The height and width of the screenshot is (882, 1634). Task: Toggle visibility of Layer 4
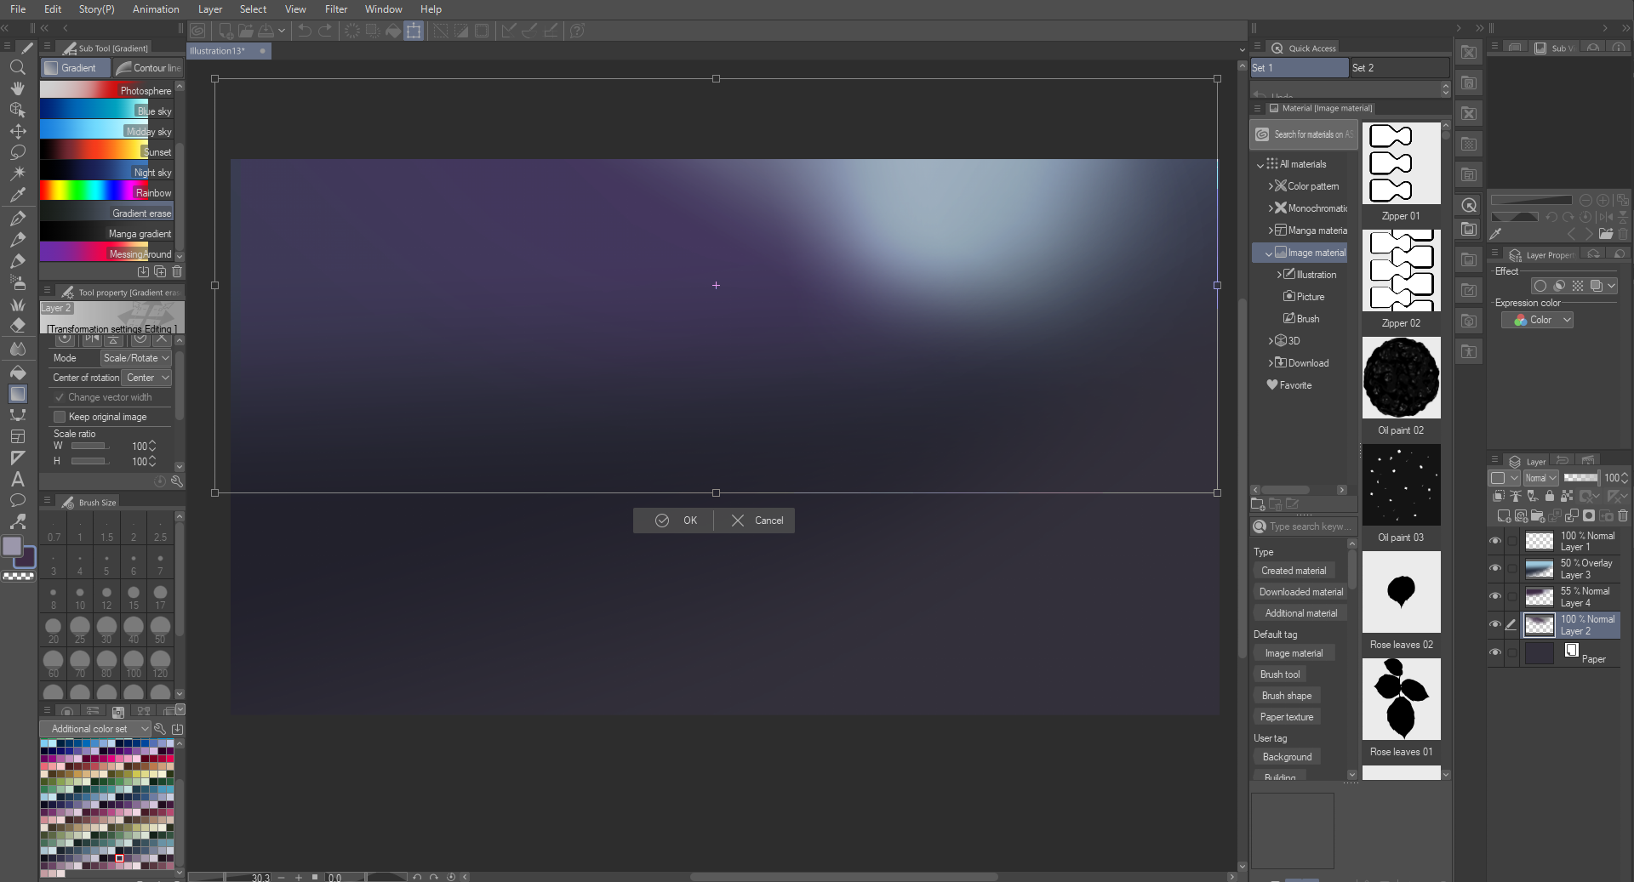(x=1495, y=596)
